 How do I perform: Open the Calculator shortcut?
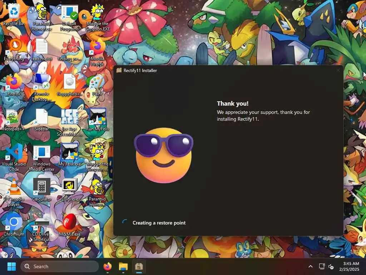pyautogui.click(x=41, y=190)
